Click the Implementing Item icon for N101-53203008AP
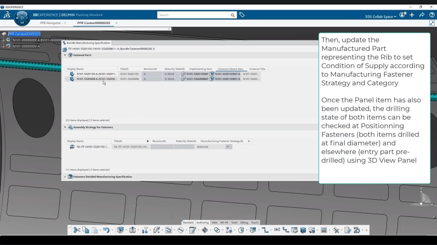This screenshot has width=437, height=245. (x=183, y=79)
